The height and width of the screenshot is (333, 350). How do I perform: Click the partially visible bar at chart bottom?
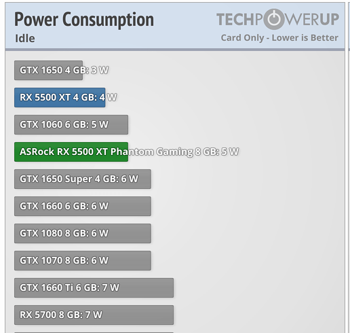[94, 332]
